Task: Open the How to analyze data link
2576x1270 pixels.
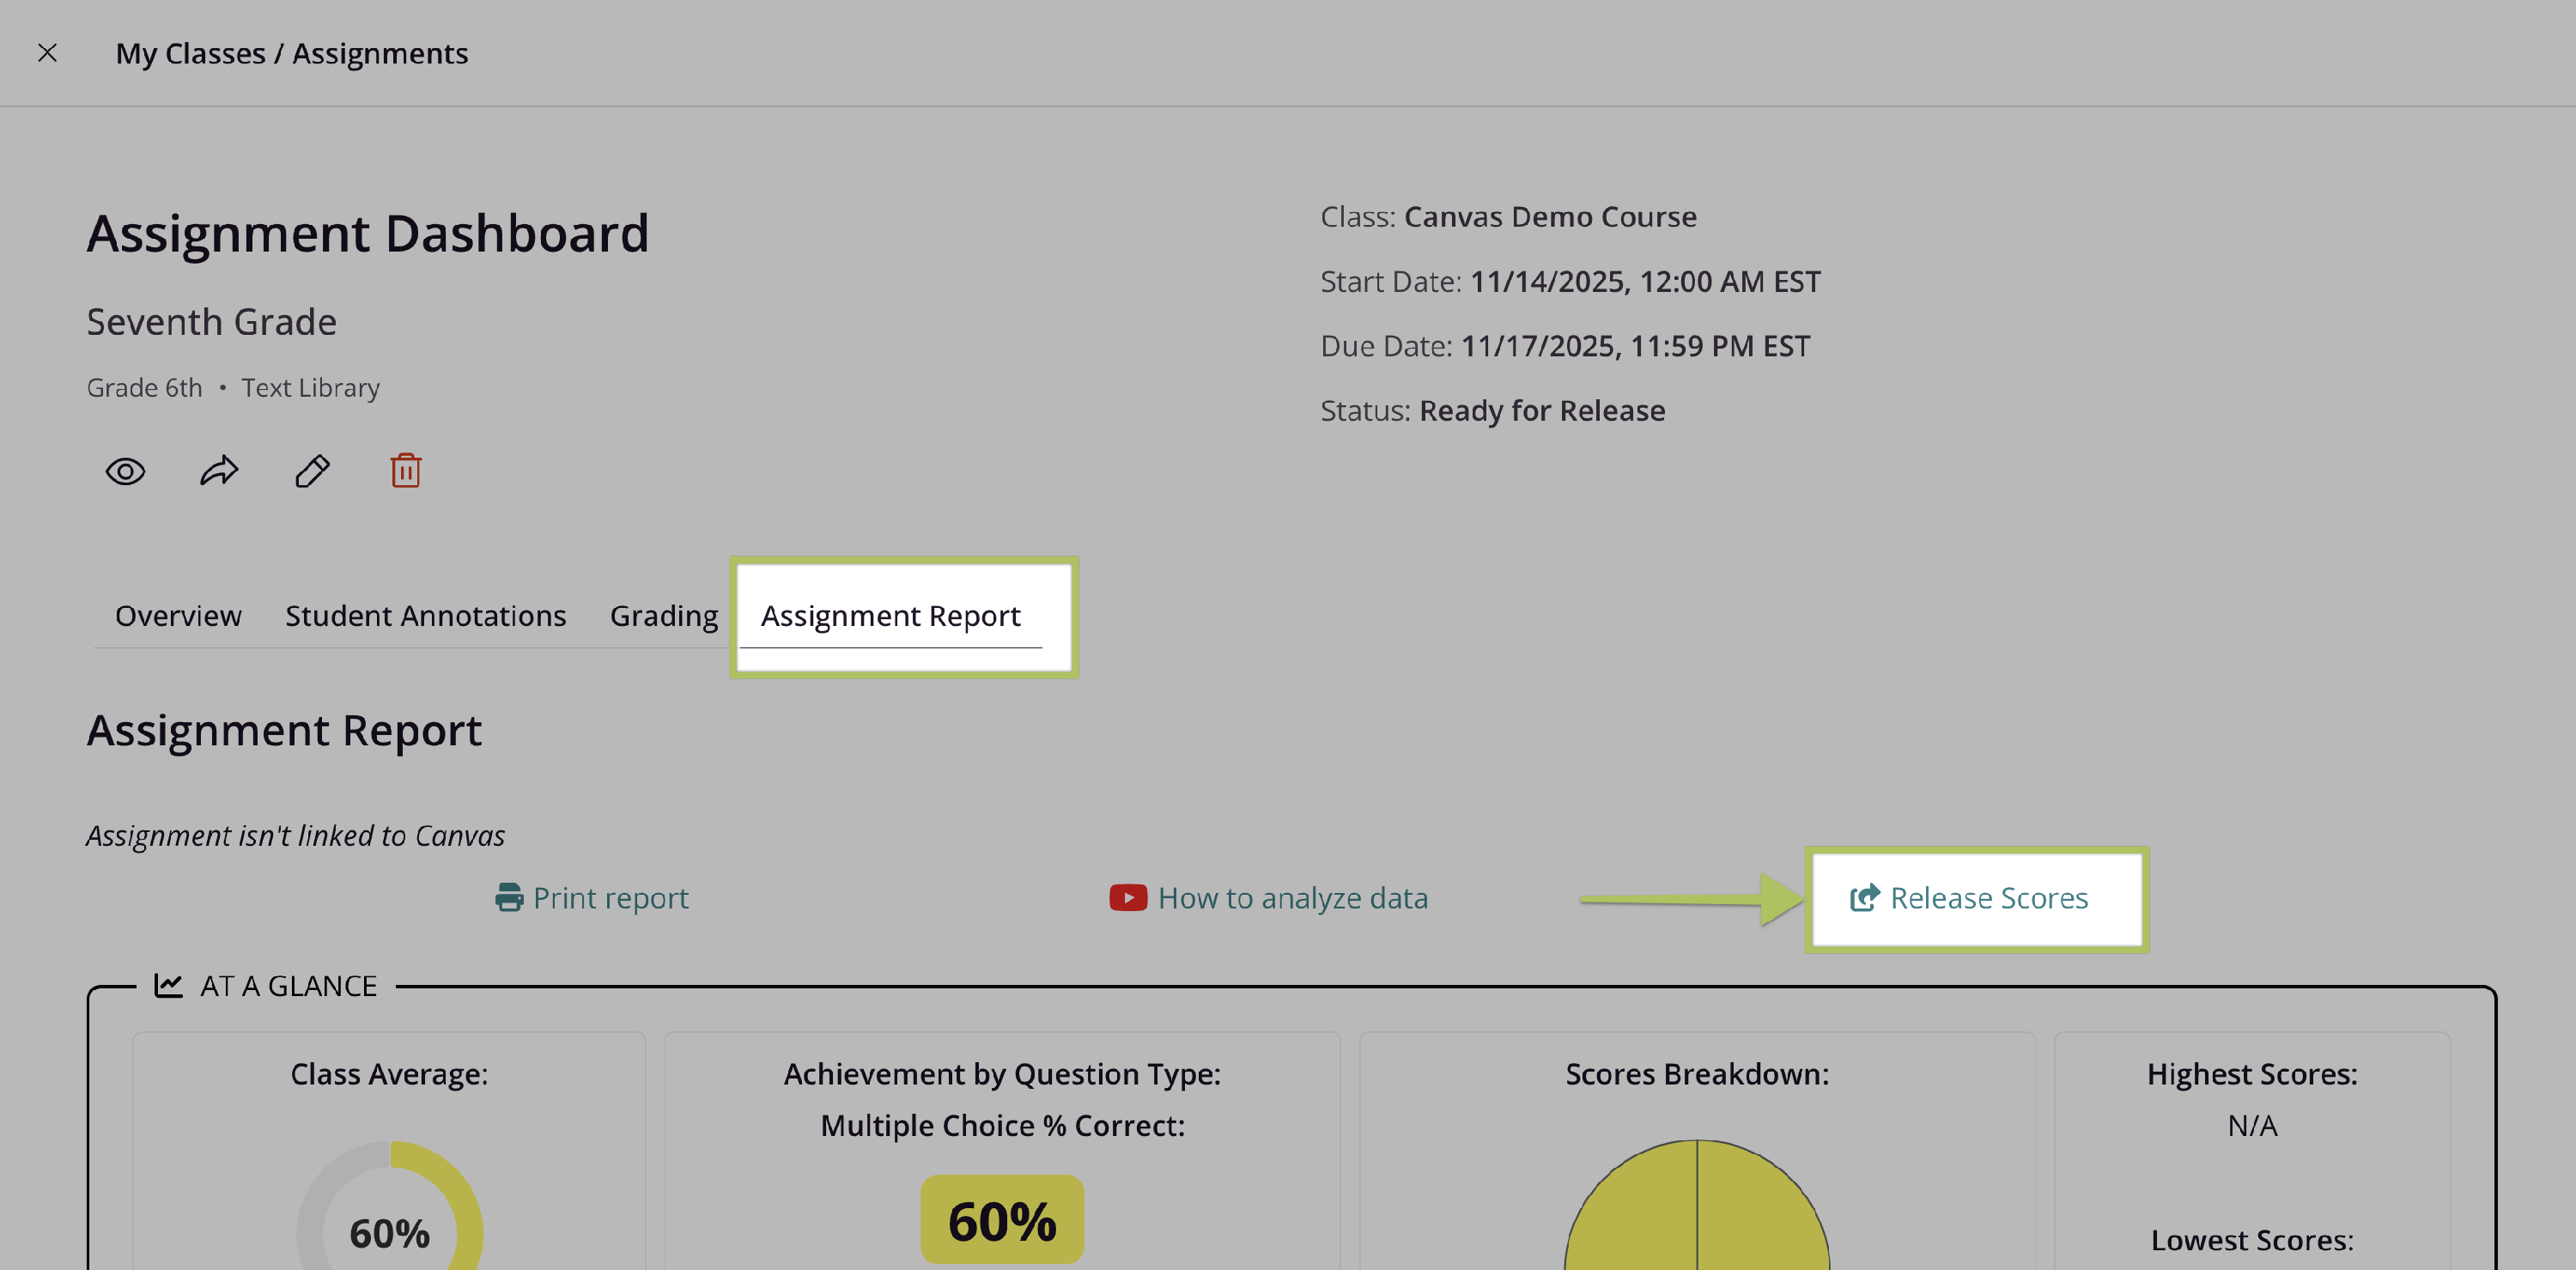Action: (1269, 897)
